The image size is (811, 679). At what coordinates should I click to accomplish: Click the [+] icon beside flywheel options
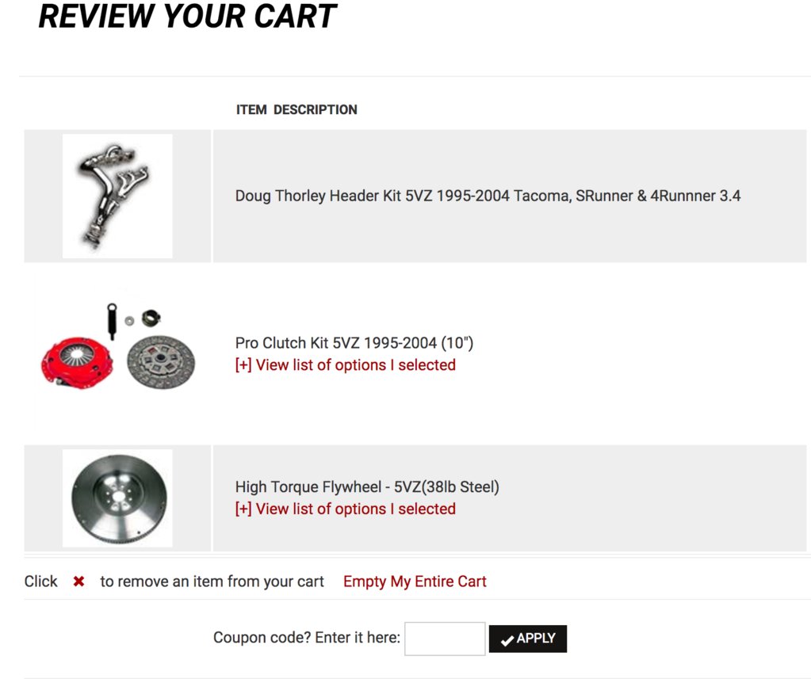(x=243, y=509)
